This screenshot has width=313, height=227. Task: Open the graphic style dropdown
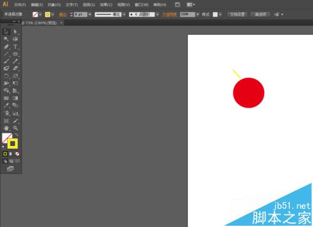click(x=220, y=14)
